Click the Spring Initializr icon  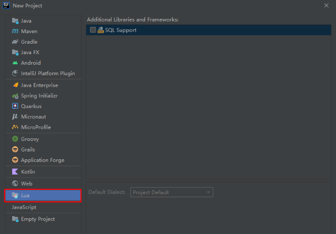[x=15, y=96]
